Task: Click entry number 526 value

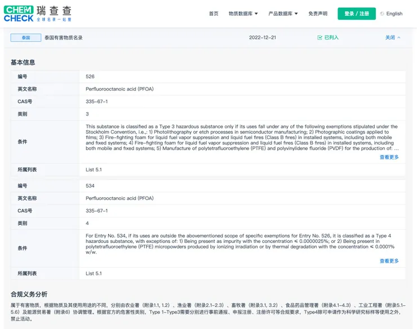Action: [90, 77]
